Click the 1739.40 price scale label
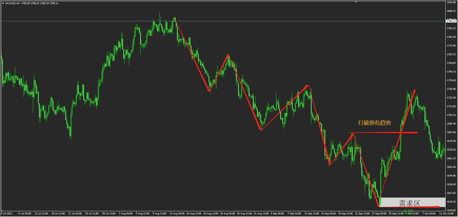This screenshot has height=217, width=458. (x=451, y=80)
